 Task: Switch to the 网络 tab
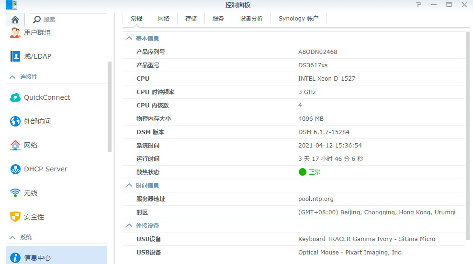(x=164, y=19)
